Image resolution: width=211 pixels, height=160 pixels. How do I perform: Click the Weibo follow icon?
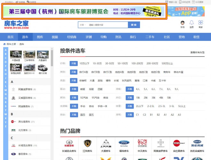17,2
